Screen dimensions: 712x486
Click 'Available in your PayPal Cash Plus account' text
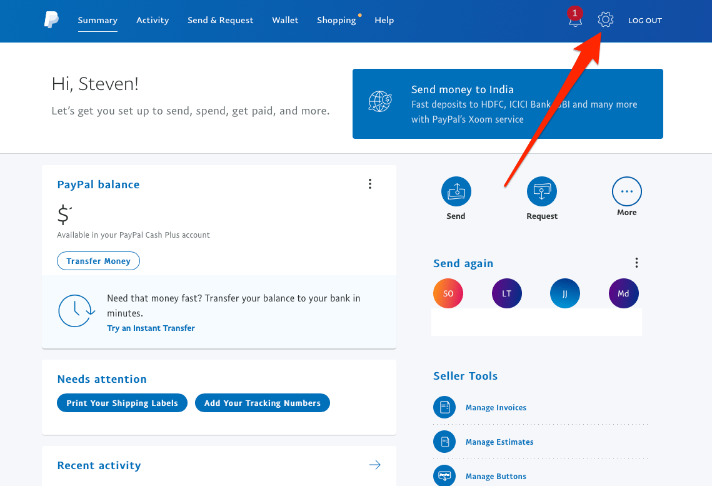click(134, 235)
